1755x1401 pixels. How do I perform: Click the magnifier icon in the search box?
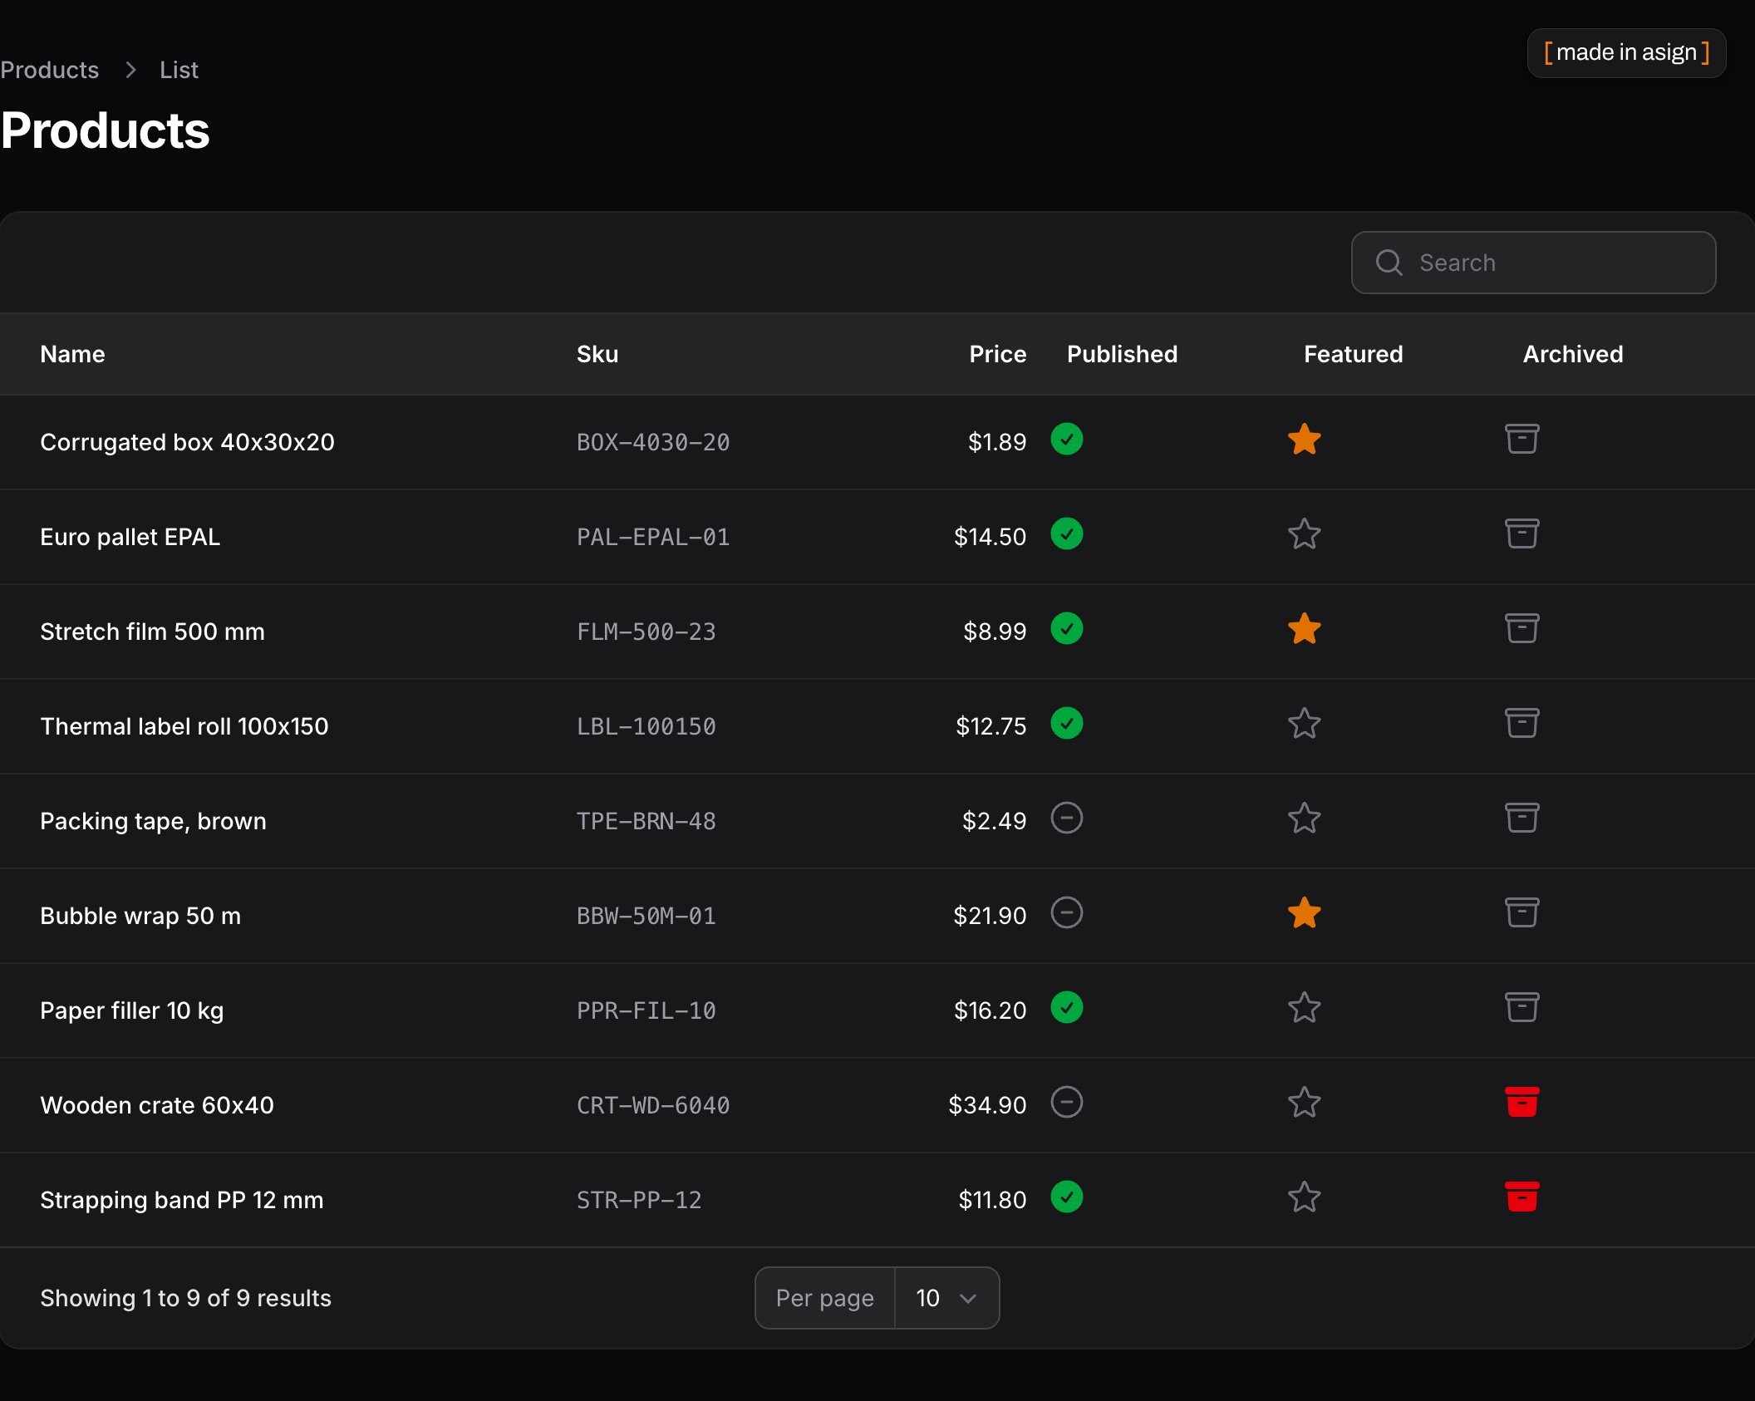1389,263
